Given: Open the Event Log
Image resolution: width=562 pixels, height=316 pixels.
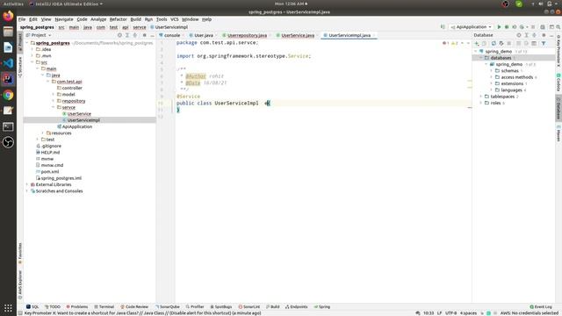Looking at the screenshot, I should pos(541,306).
